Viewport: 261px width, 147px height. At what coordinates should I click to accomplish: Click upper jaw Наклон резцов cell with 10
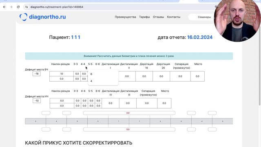point(62,73)
